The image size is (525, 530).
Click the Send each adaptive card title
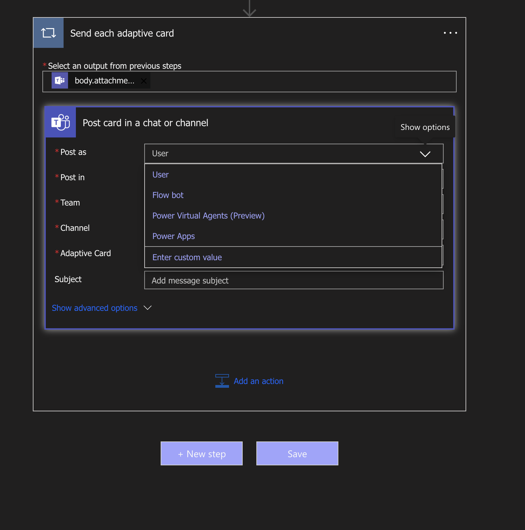pos(122,33)
